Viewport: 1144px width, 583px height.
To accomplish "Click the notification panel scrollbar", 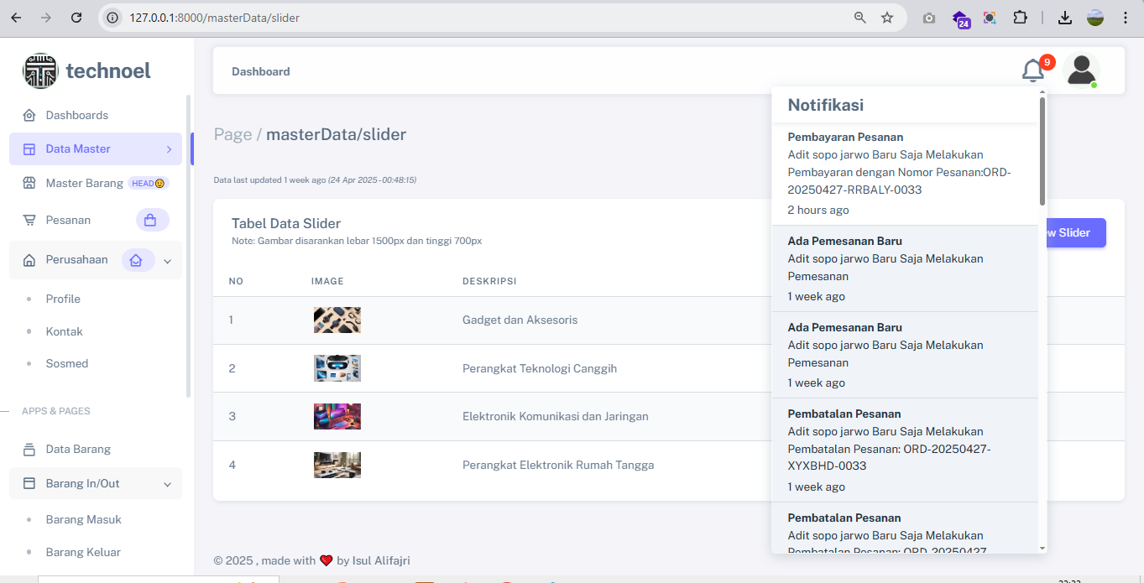I will tap(1042, 151).
